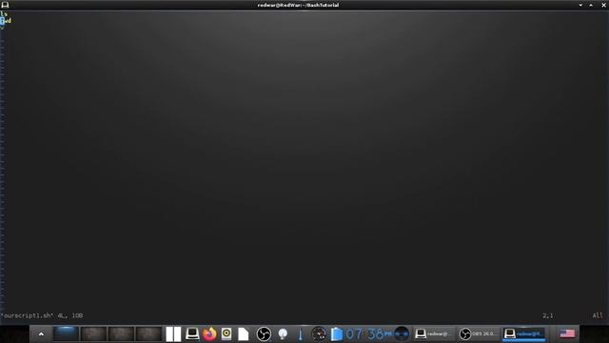Switch to the fourth workspace thumbnail

148,333
